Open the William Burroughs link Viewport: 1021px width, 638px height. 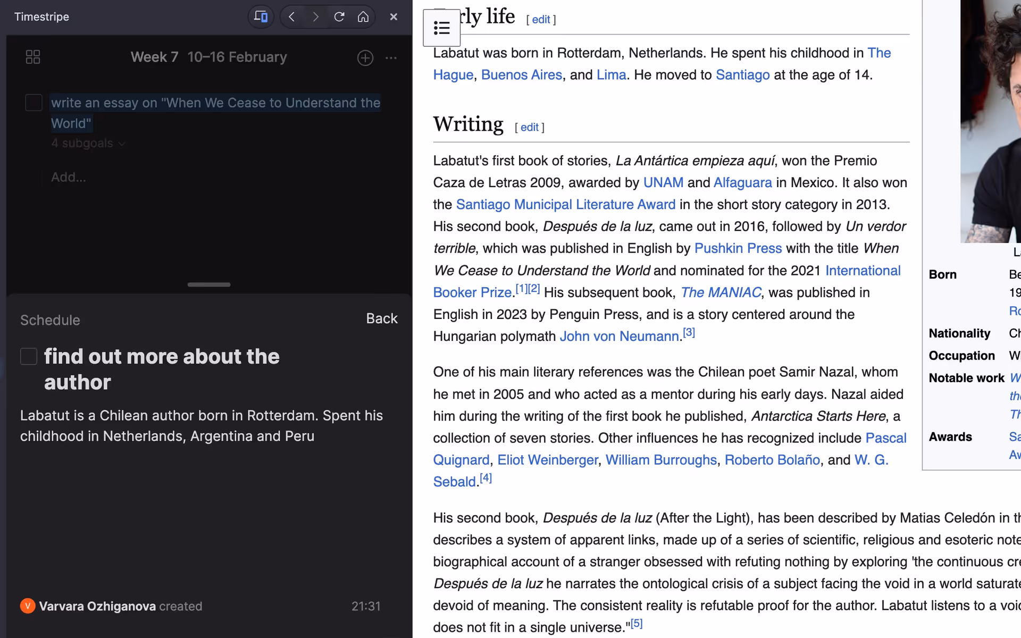click(661, 460)
